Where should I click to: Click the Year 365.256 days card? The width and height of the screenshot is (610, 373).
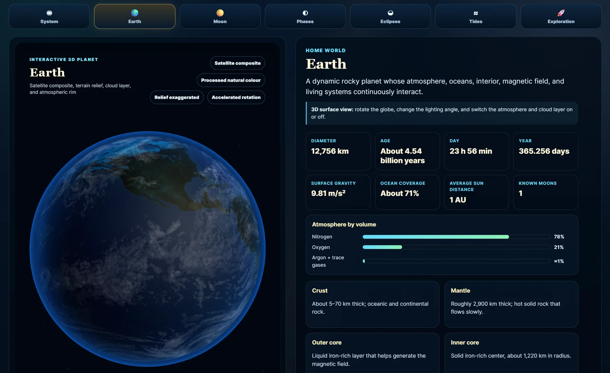pyautogui.click(x=546, y=151)
